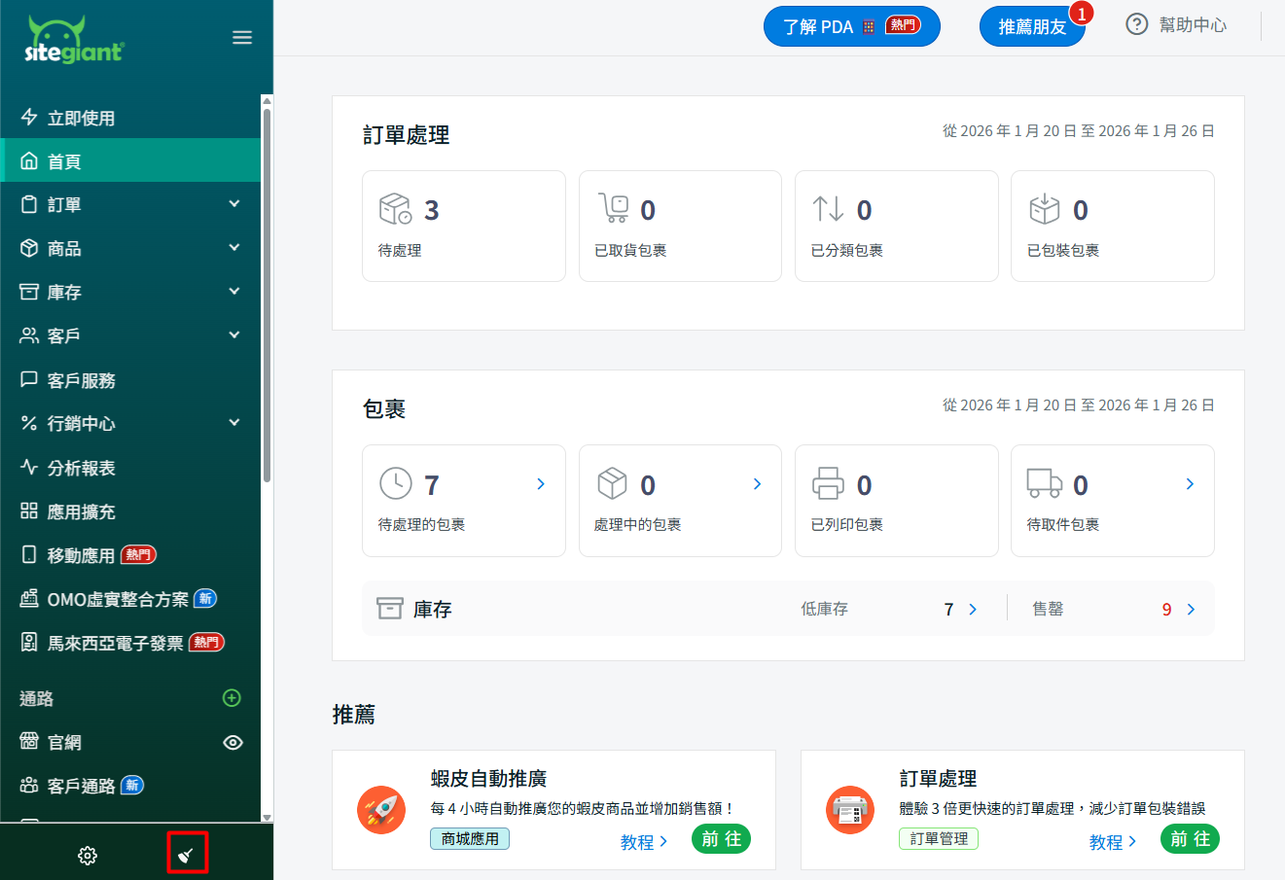Click the help center question mark icon
The height and width of the screenshot is (880, 1285).
1136,24
